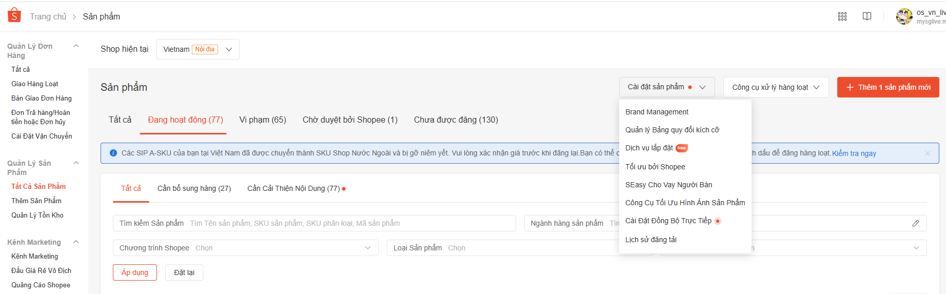Collapse the Quản Lý Đơn Hàng section
Screen dimensions: 946x294
[x=76, y=46]
